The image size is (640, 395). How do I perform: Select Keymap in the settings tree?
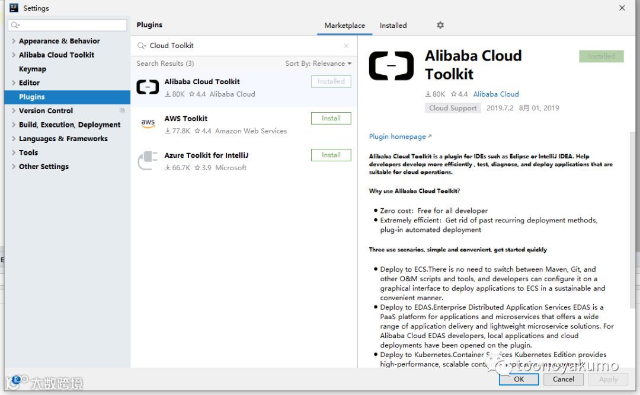pyautogui.click(x=32, y=69)
